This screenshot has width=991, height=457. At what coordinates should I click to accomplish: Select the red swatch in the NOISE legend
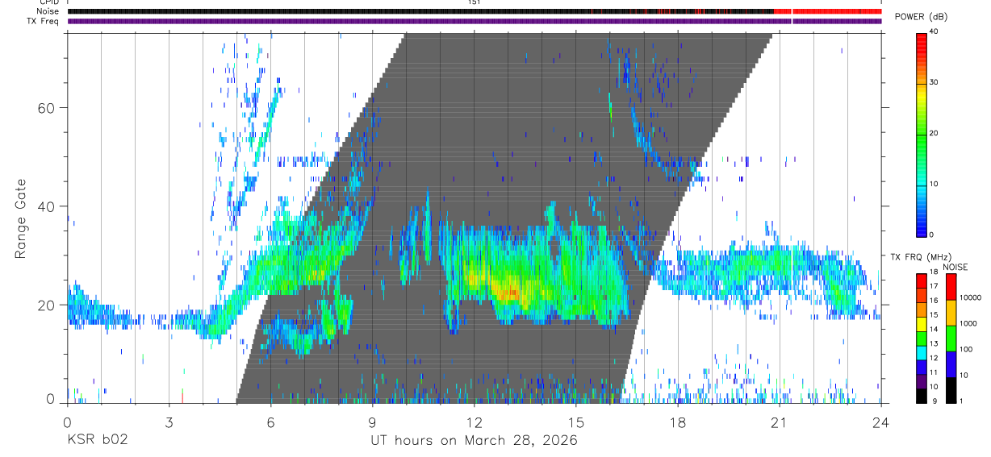951,287
